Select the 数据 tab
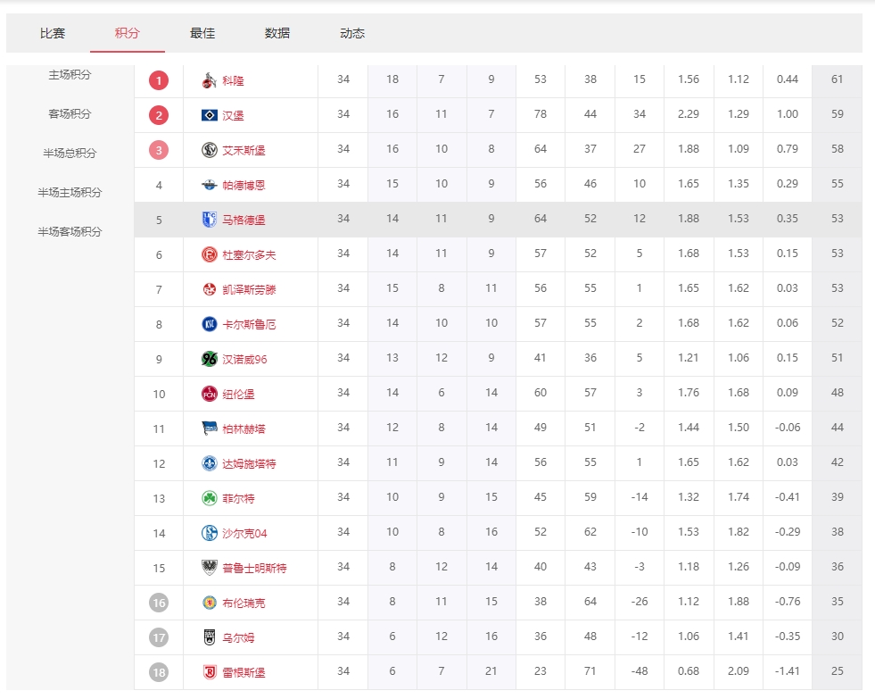Viewport: 875px width, 699px height. [x=277, y=33]
